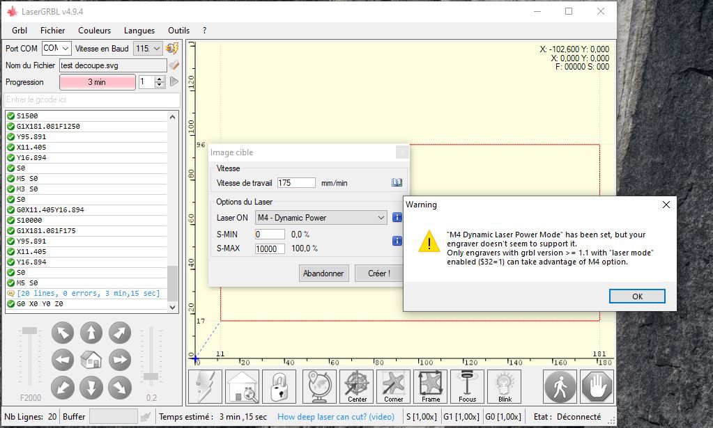
Task: Click the red stop hand button
Action: (x=597, y=387)
